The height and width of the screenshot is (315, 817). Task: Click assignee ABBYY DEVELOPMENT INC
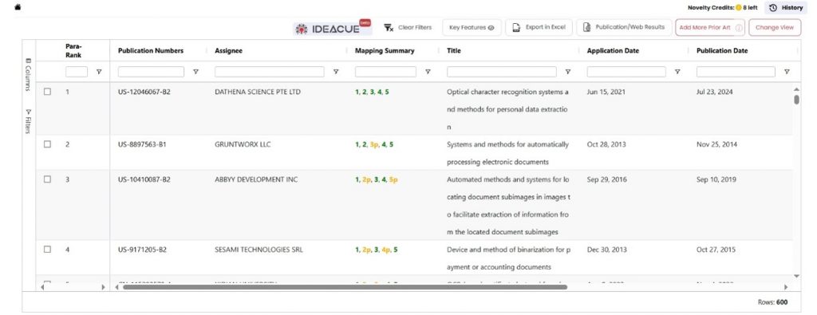(256, 179)
